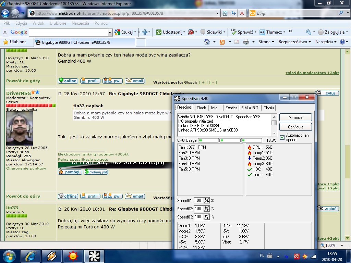The height and width of the screenshot is (263, 351).
Task: Click the Google toolbar popup blocker icon
Action: click(191, 32)
